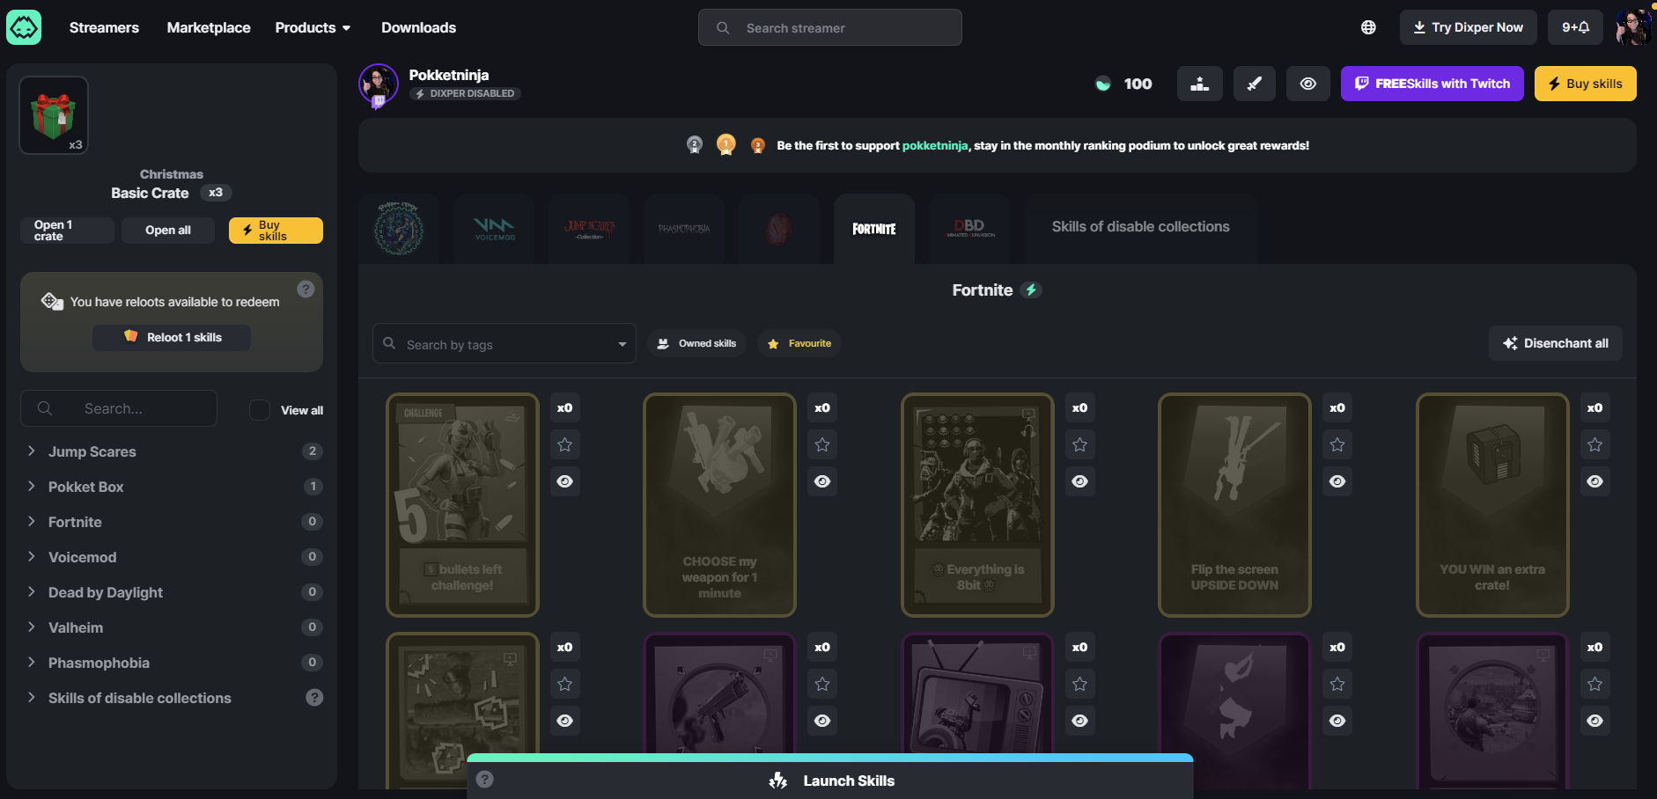Click the Pokketninja streamer avatar
Screen dimensions: 1657x799
(x=379, y=85)
